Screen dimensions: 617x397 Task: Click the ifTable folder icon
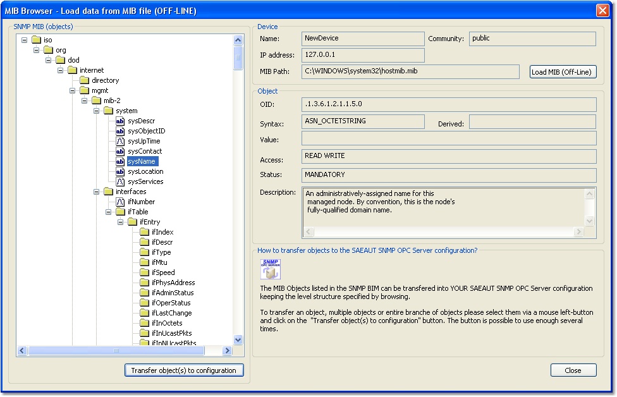(x=120, y=212)
